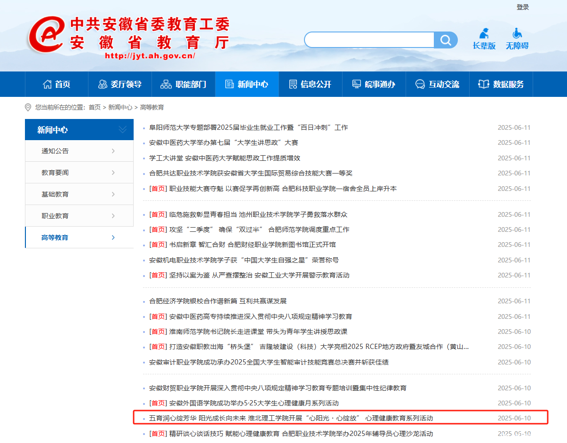Click inside the search text field
Image resolution: width=567 pixels, height=443 pixels.
(368, 40)
